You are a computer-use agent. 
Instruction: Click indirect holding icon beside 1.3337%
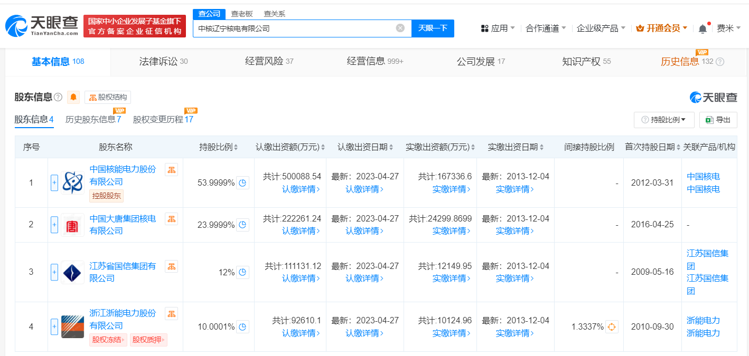tap(612, 327)
